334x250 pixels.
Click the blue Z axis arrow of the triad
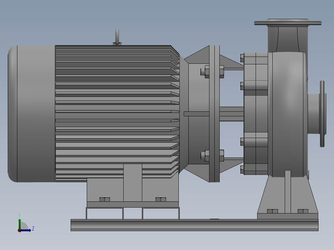click(25, 230)
